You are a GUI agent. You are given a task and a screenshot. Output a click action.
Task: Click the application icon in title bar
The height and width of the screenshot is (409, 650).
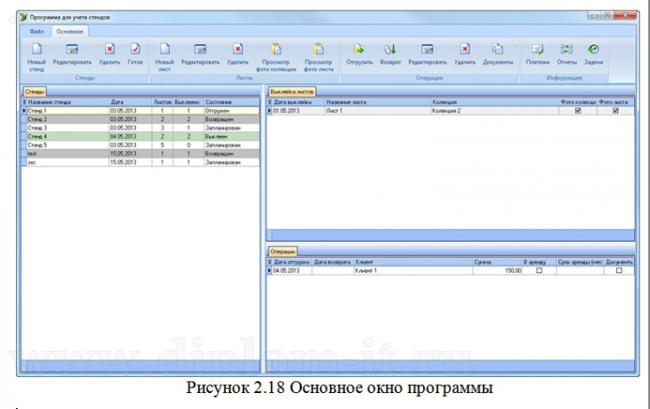pos(24,17)
